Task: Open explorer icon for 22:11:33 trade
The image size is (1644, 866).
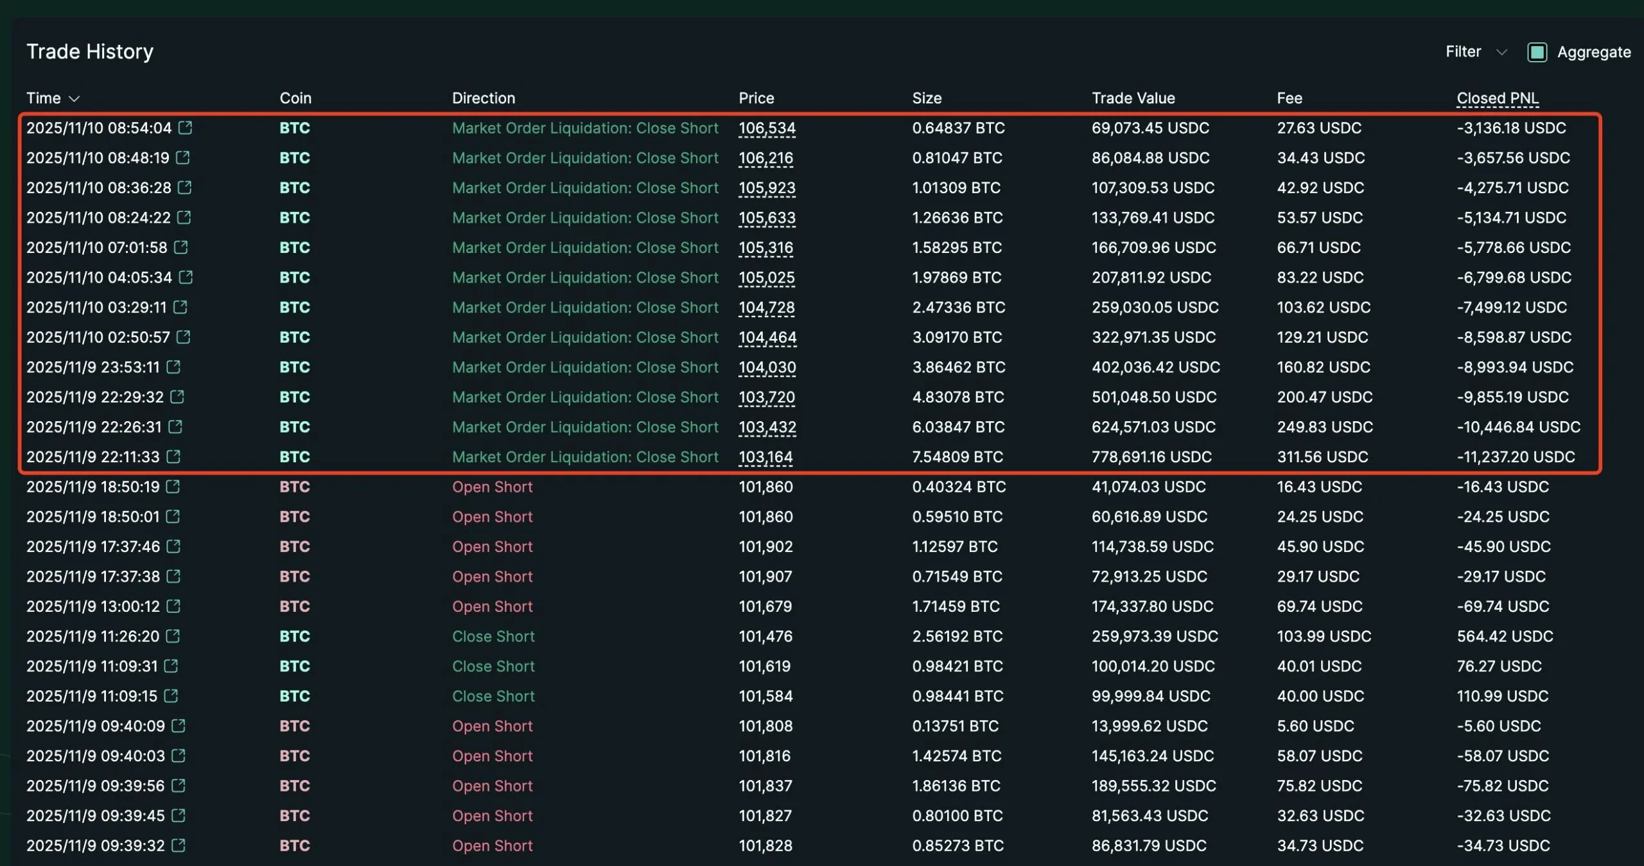Action: coord(173,456)
